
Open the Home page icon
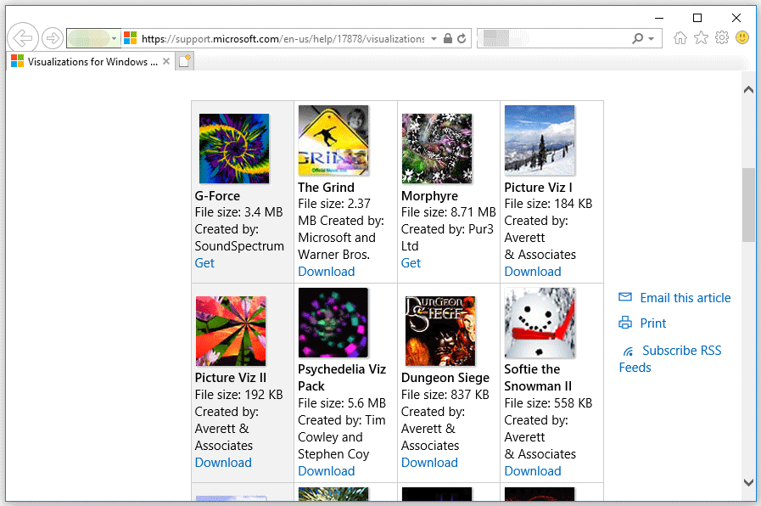(x=681, y=37)
